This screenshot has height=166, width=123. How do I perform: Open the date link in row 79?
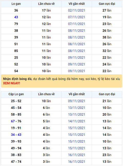click(77, 24)
